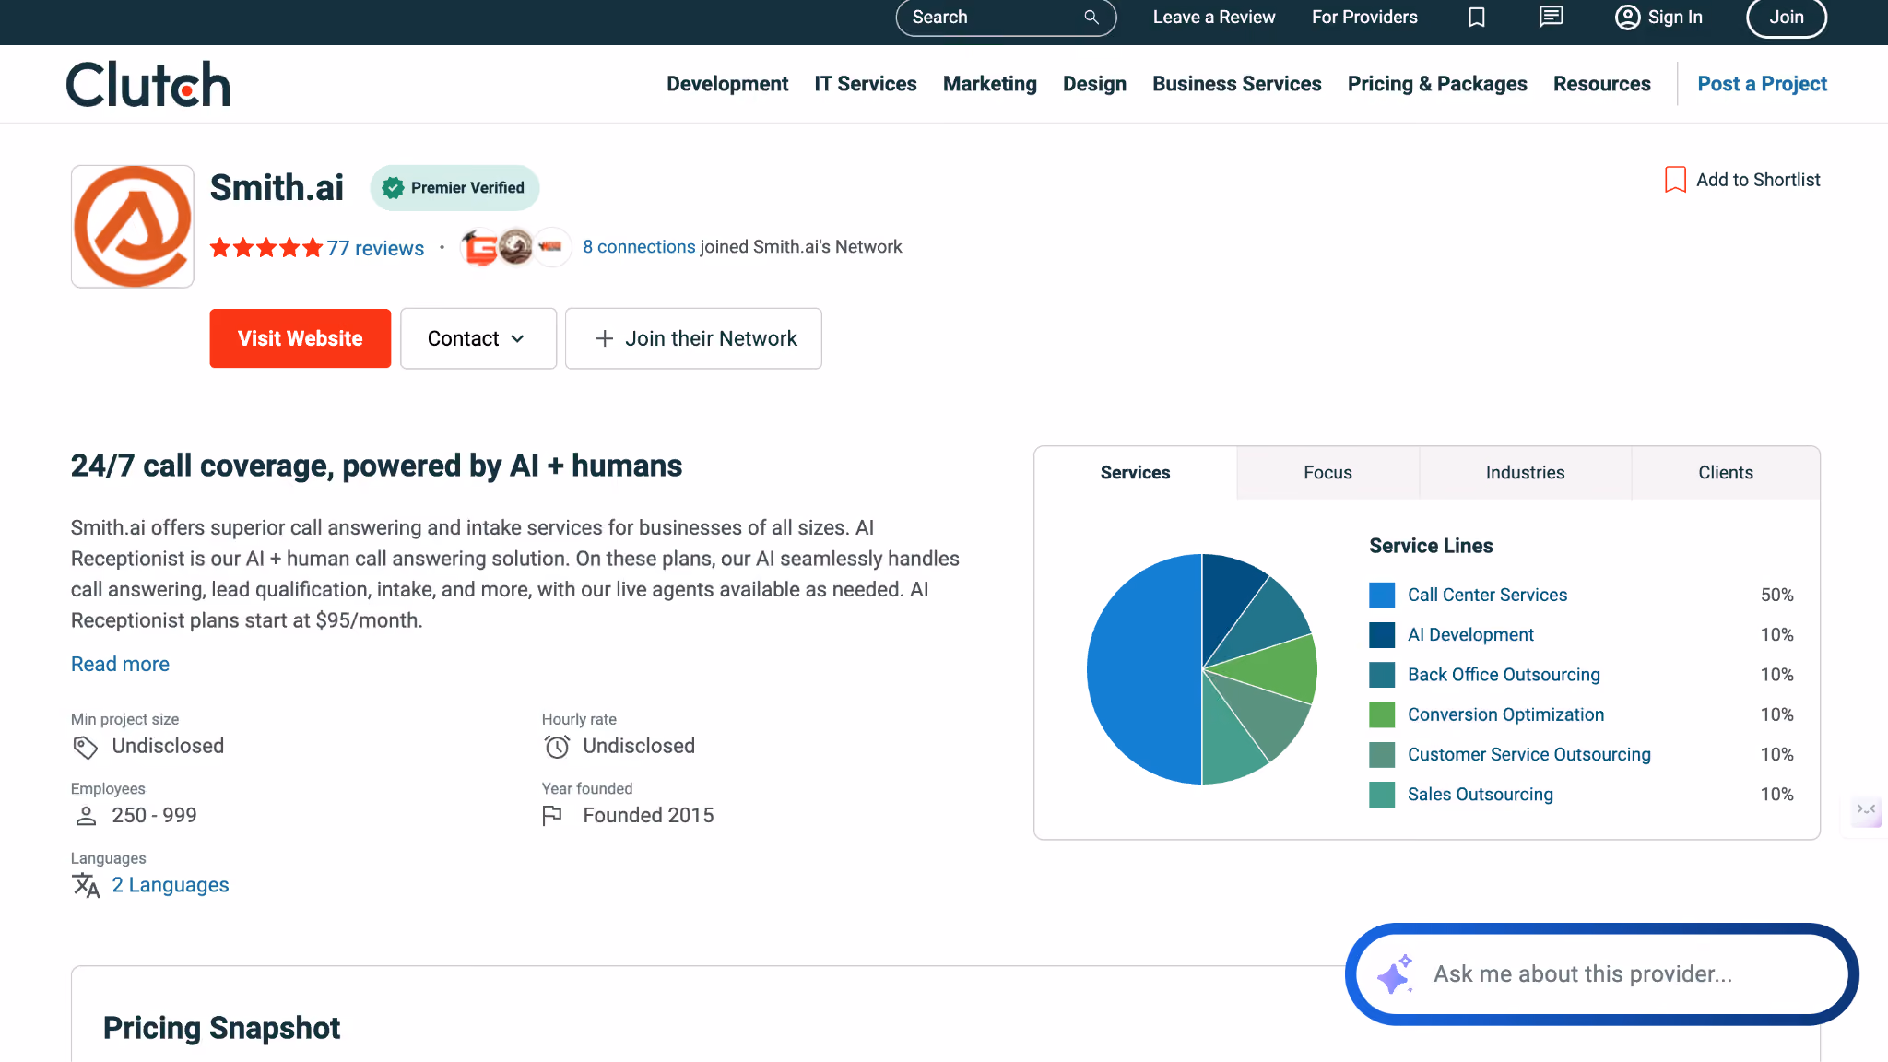Click the "250 - 999" employees value

[154, 816]
